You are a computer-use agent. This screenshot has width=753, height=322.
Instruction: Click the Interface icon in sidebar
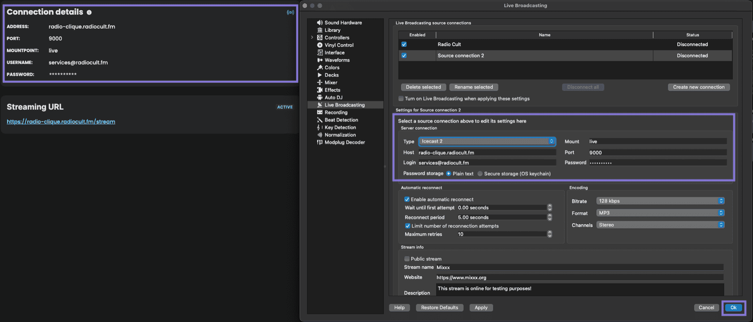pyautogui.click(x=320, y=53)
